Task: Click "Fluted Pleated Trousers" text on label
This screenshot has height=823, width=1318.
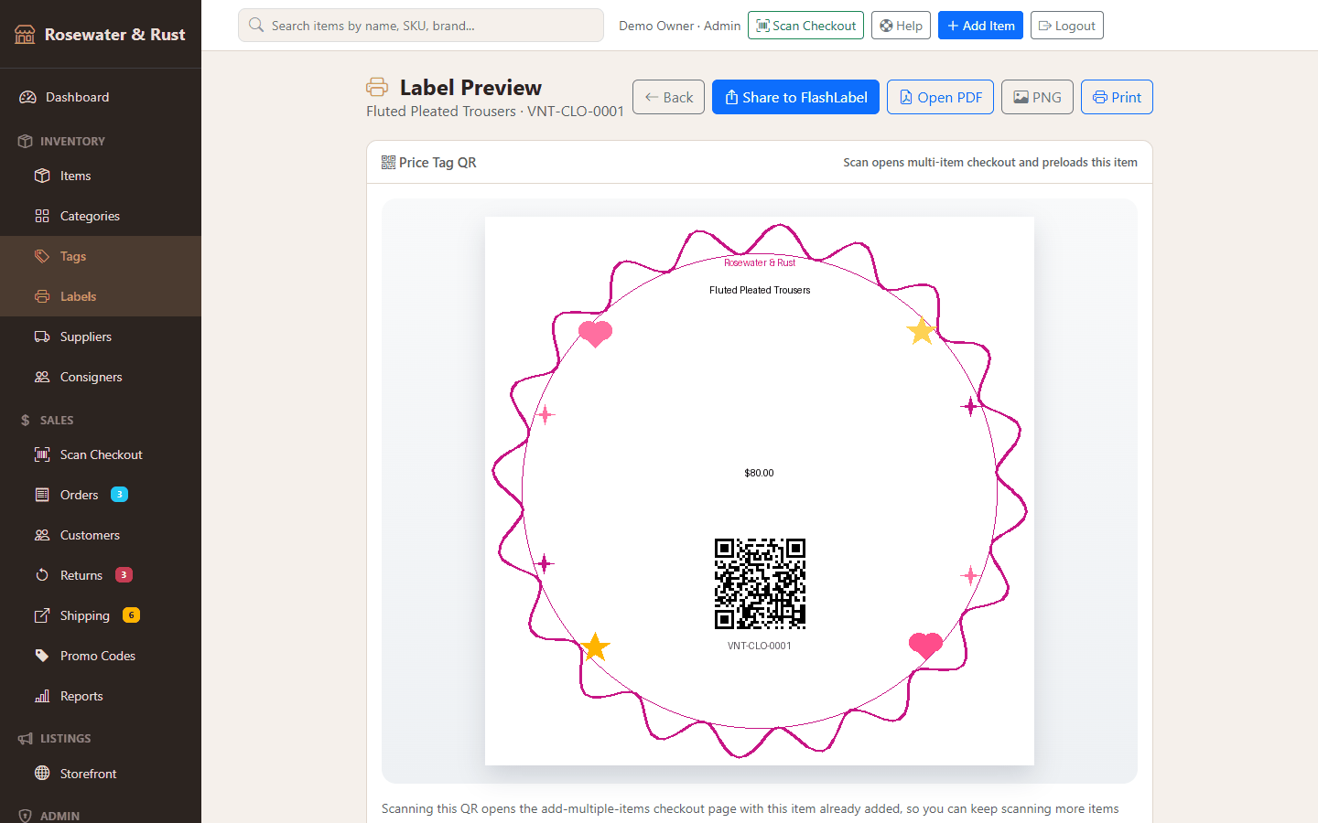Action: [760, 290]
